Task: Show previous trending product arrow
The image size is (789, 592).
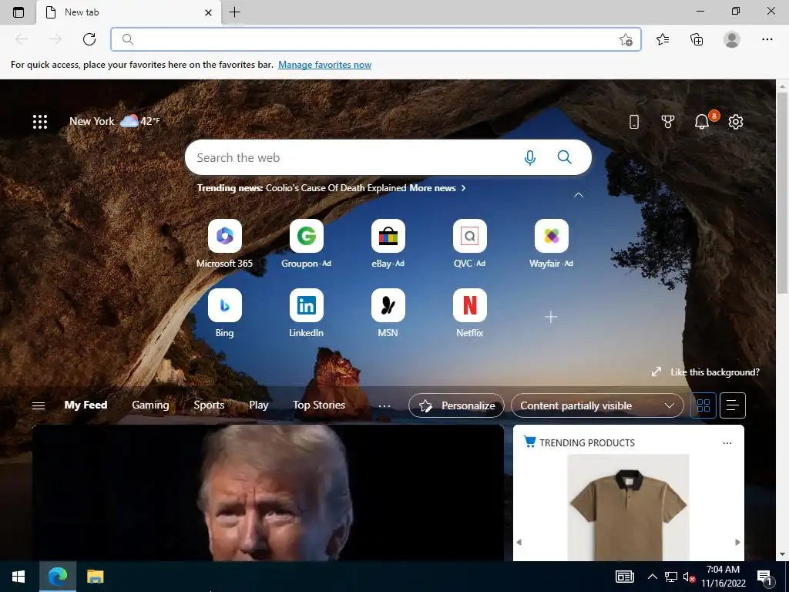Action: (x=519, y=542)
